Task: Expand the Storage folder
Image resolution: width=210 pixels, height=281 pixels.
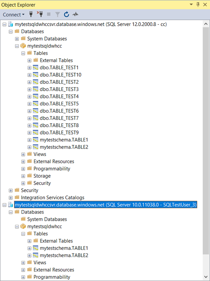Action: pyautogui.click(x=23, y=176)
